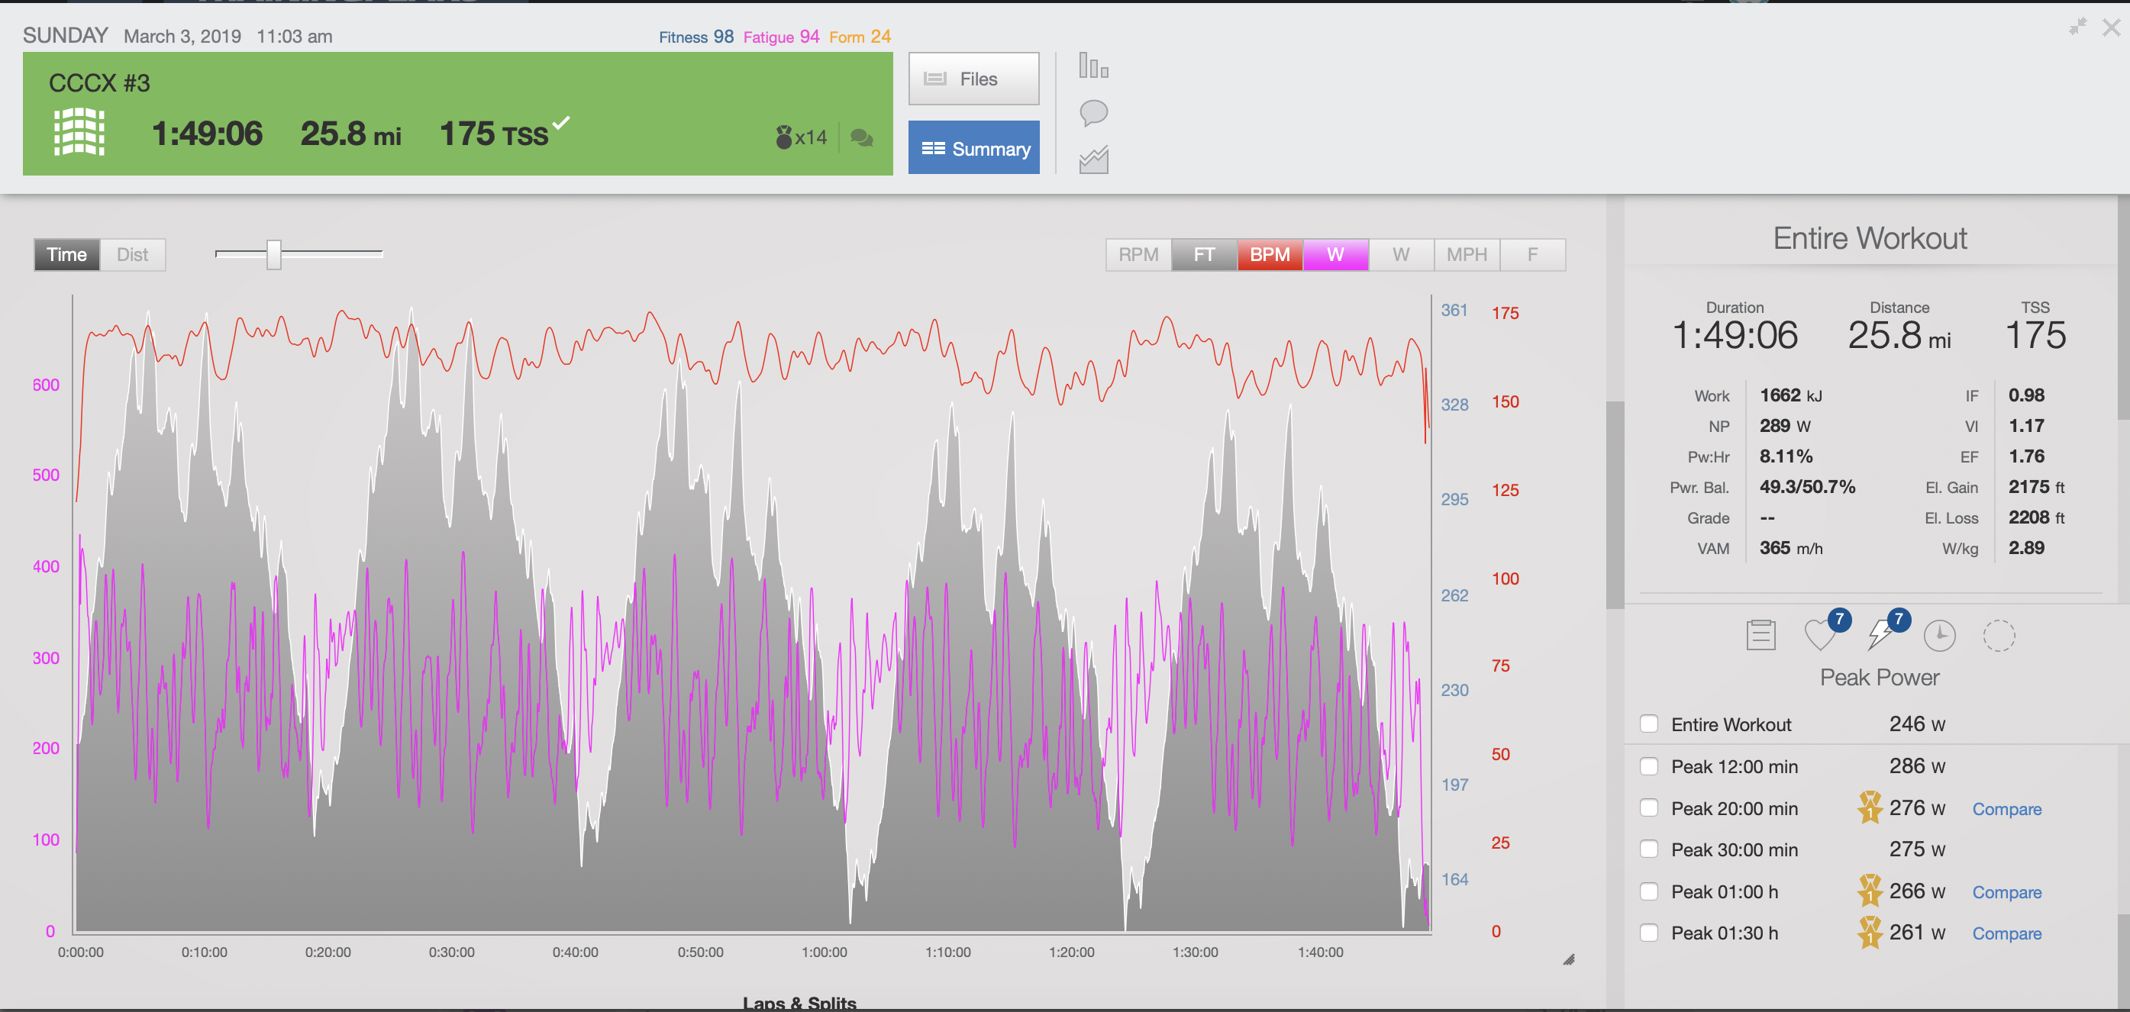The height and width of the screenshot is (1012, 2130).
Task: Open the line graph chart icon
Action: click(1093, 160)
